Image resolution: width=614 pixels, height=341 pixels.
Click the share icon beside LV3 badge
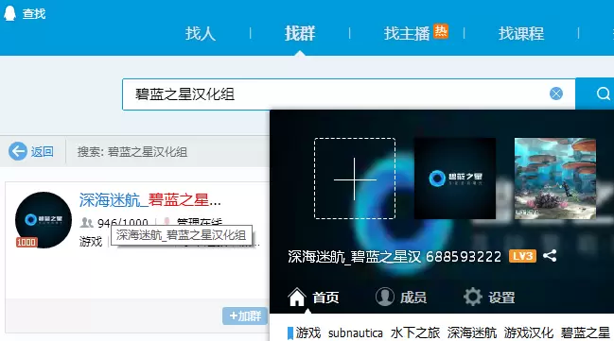(x=550, y=256)
